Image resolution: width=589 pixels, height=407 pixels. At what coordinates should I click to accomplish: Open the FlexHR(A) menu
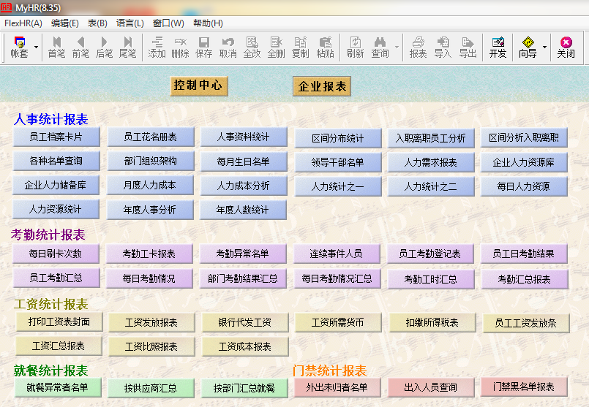tap(23, 23)
